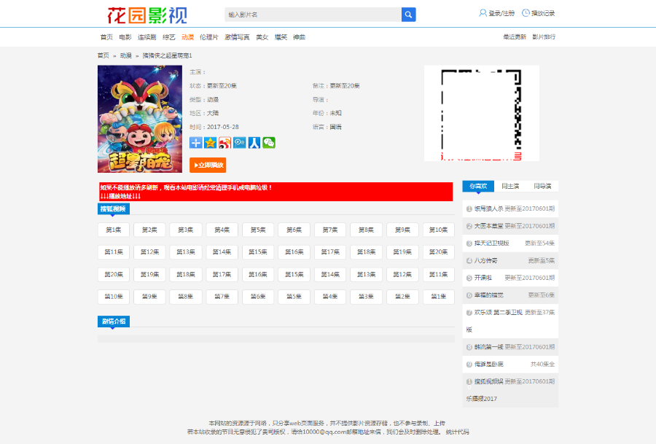The height and width of the screenshot is (444, 656).
Task: Click the date text 2017-05-28
Action: (222, 127)
